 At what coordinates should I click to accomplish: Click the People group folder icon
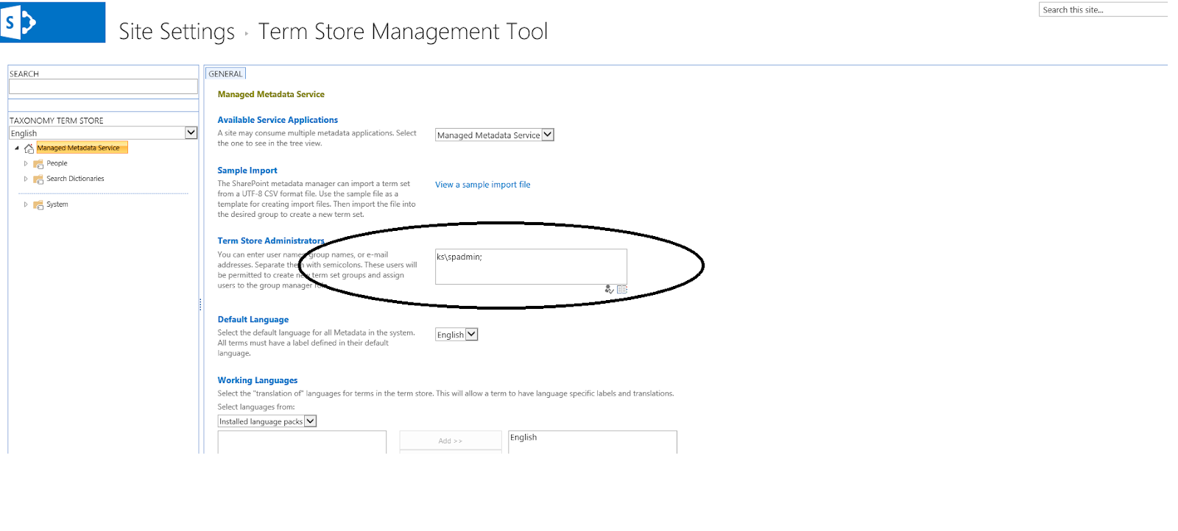[x=38, y=164]
